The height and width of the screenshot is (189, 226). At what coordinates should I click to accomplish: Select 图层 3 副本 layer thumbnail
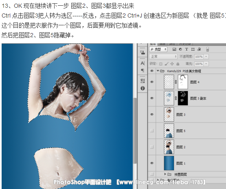coord(169,98)
